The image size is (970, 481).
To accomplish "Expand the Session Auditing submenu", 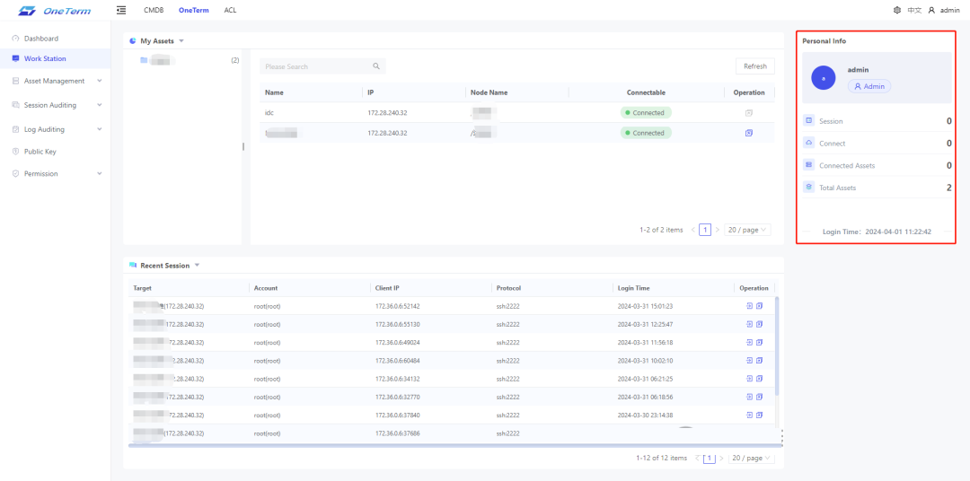I will (x=99, y=105).
